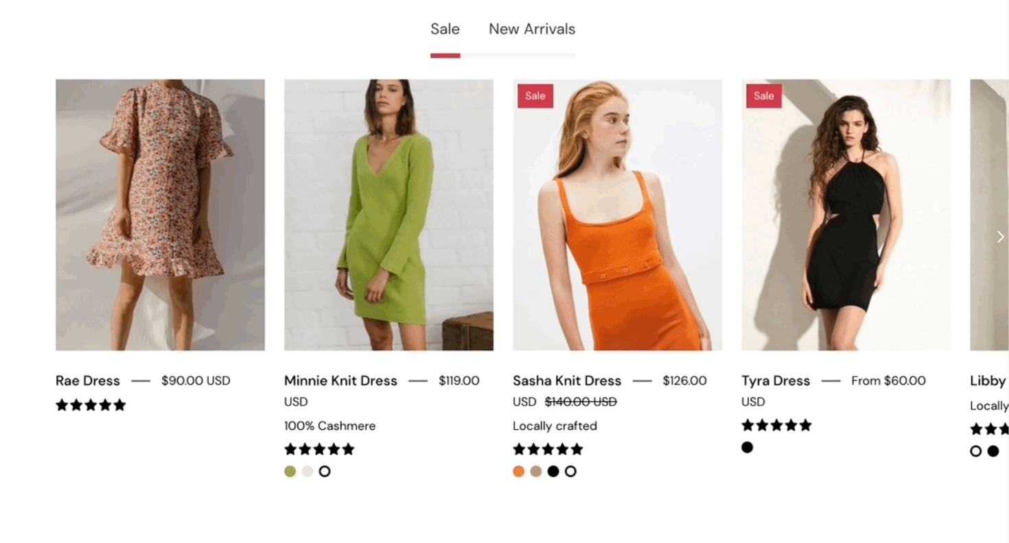Select the black swatch for Tyra Dress

coord(747,448)
